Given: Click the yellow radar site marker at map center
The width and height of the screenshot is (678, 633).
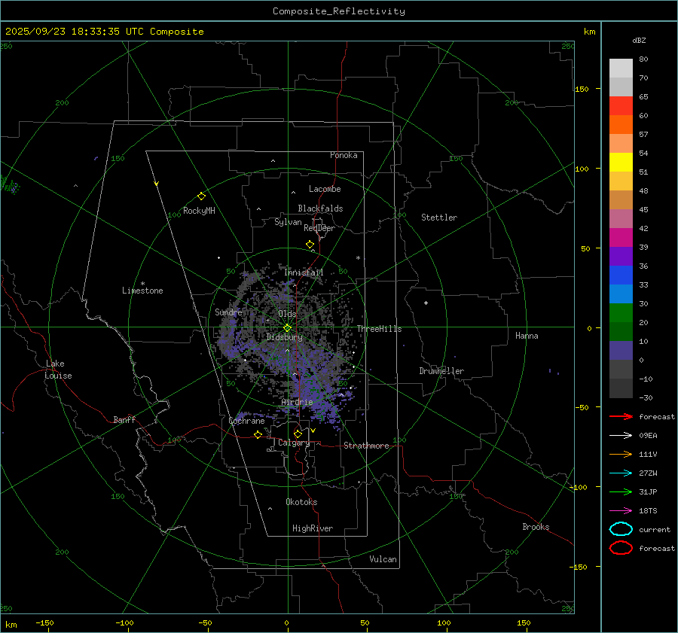Looking at the screenshot, I should pyautogui.click(x=287, y=327).
